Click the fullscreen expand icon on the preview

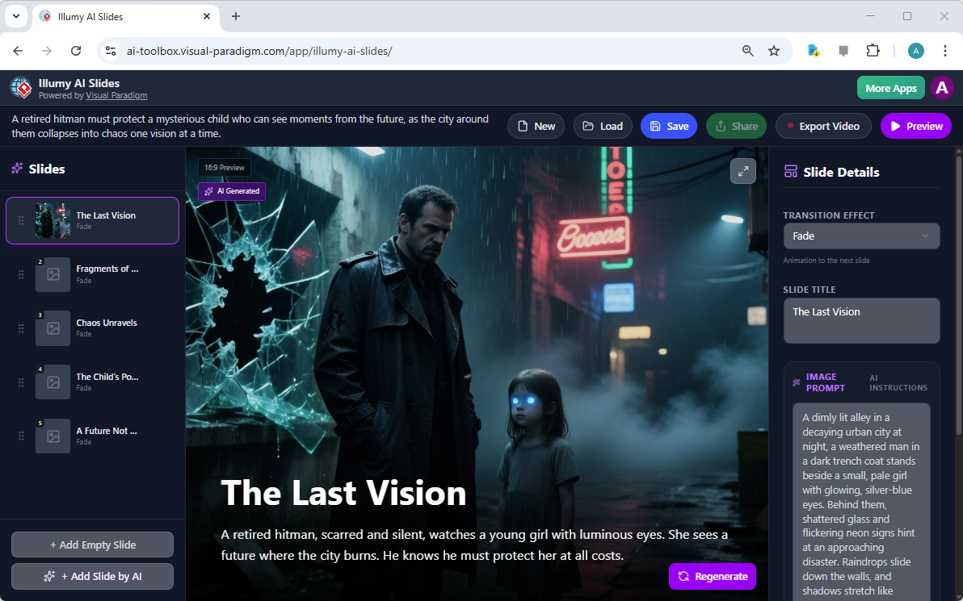point(742,171)
